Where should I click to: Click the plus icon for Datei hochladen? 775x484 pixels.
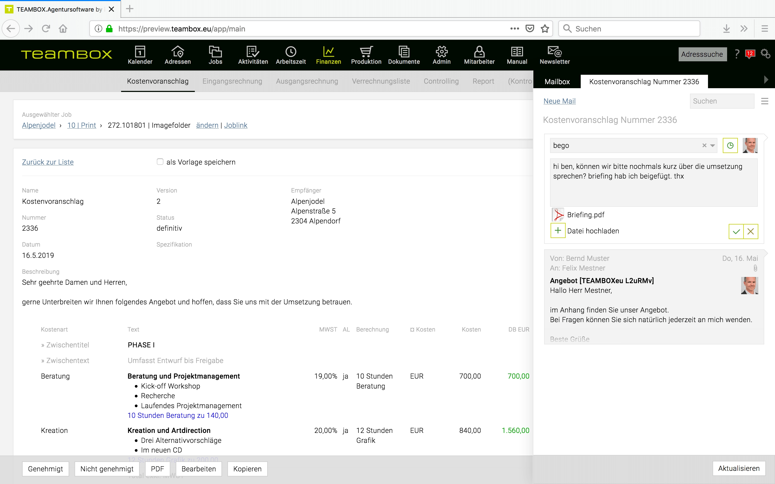click(x=558, y=231)
